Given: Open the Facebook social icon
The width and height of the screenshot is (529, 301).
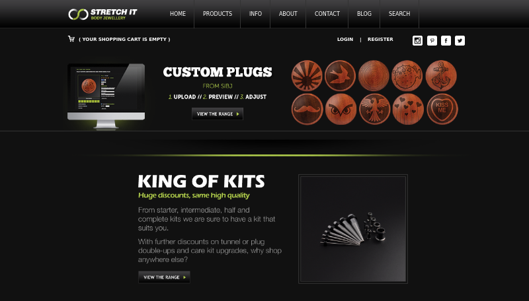Looking at the screenshot, I should [x=446, y=40].
